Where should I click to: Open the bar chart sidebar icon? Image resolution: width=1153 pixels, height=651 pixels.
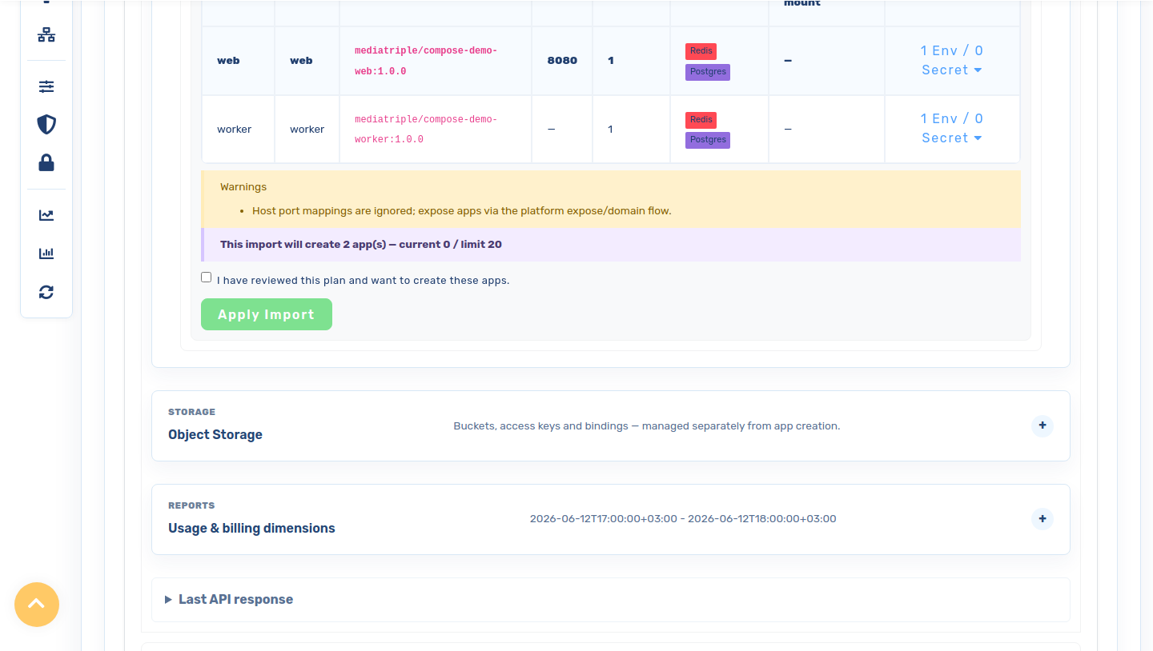tap(46, 254)
